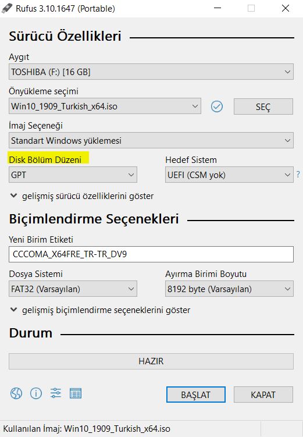Open the Hedef Sistem UEFI dropdown
Viewport: 303px width, 437px height.
pyautogui.click(x=229, y=175)
